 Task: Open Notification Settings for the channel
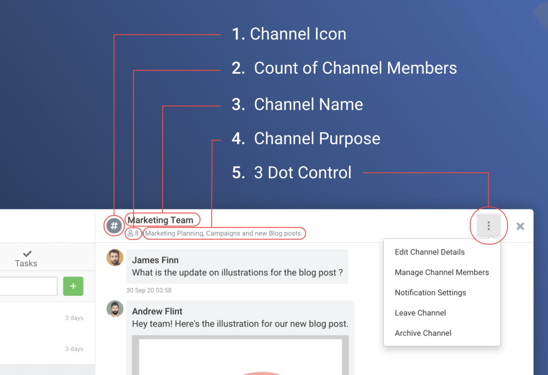(430, 293)
